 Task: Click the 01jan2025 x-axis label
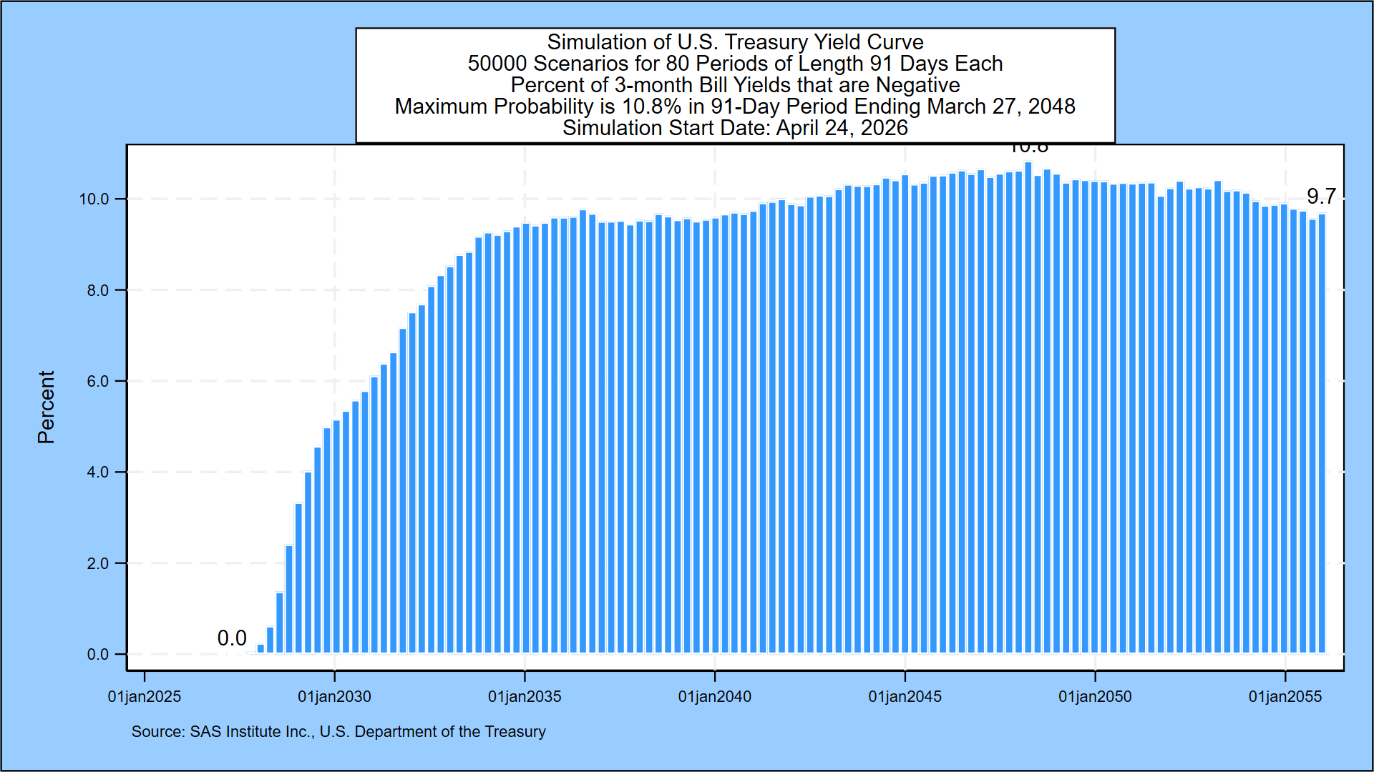click(145, 696)
